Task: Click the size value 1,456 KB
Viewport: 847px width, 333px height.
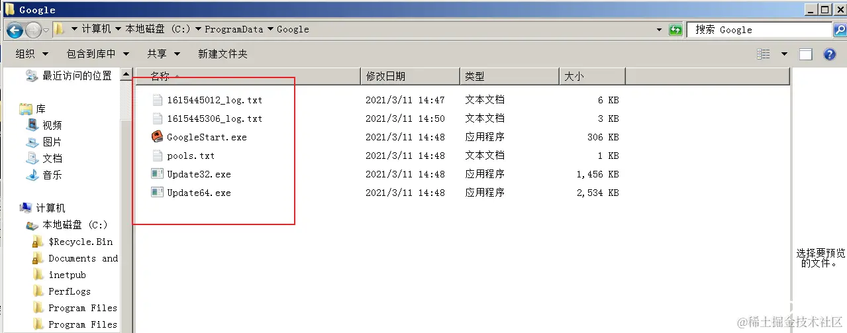Action: (598, 174)
